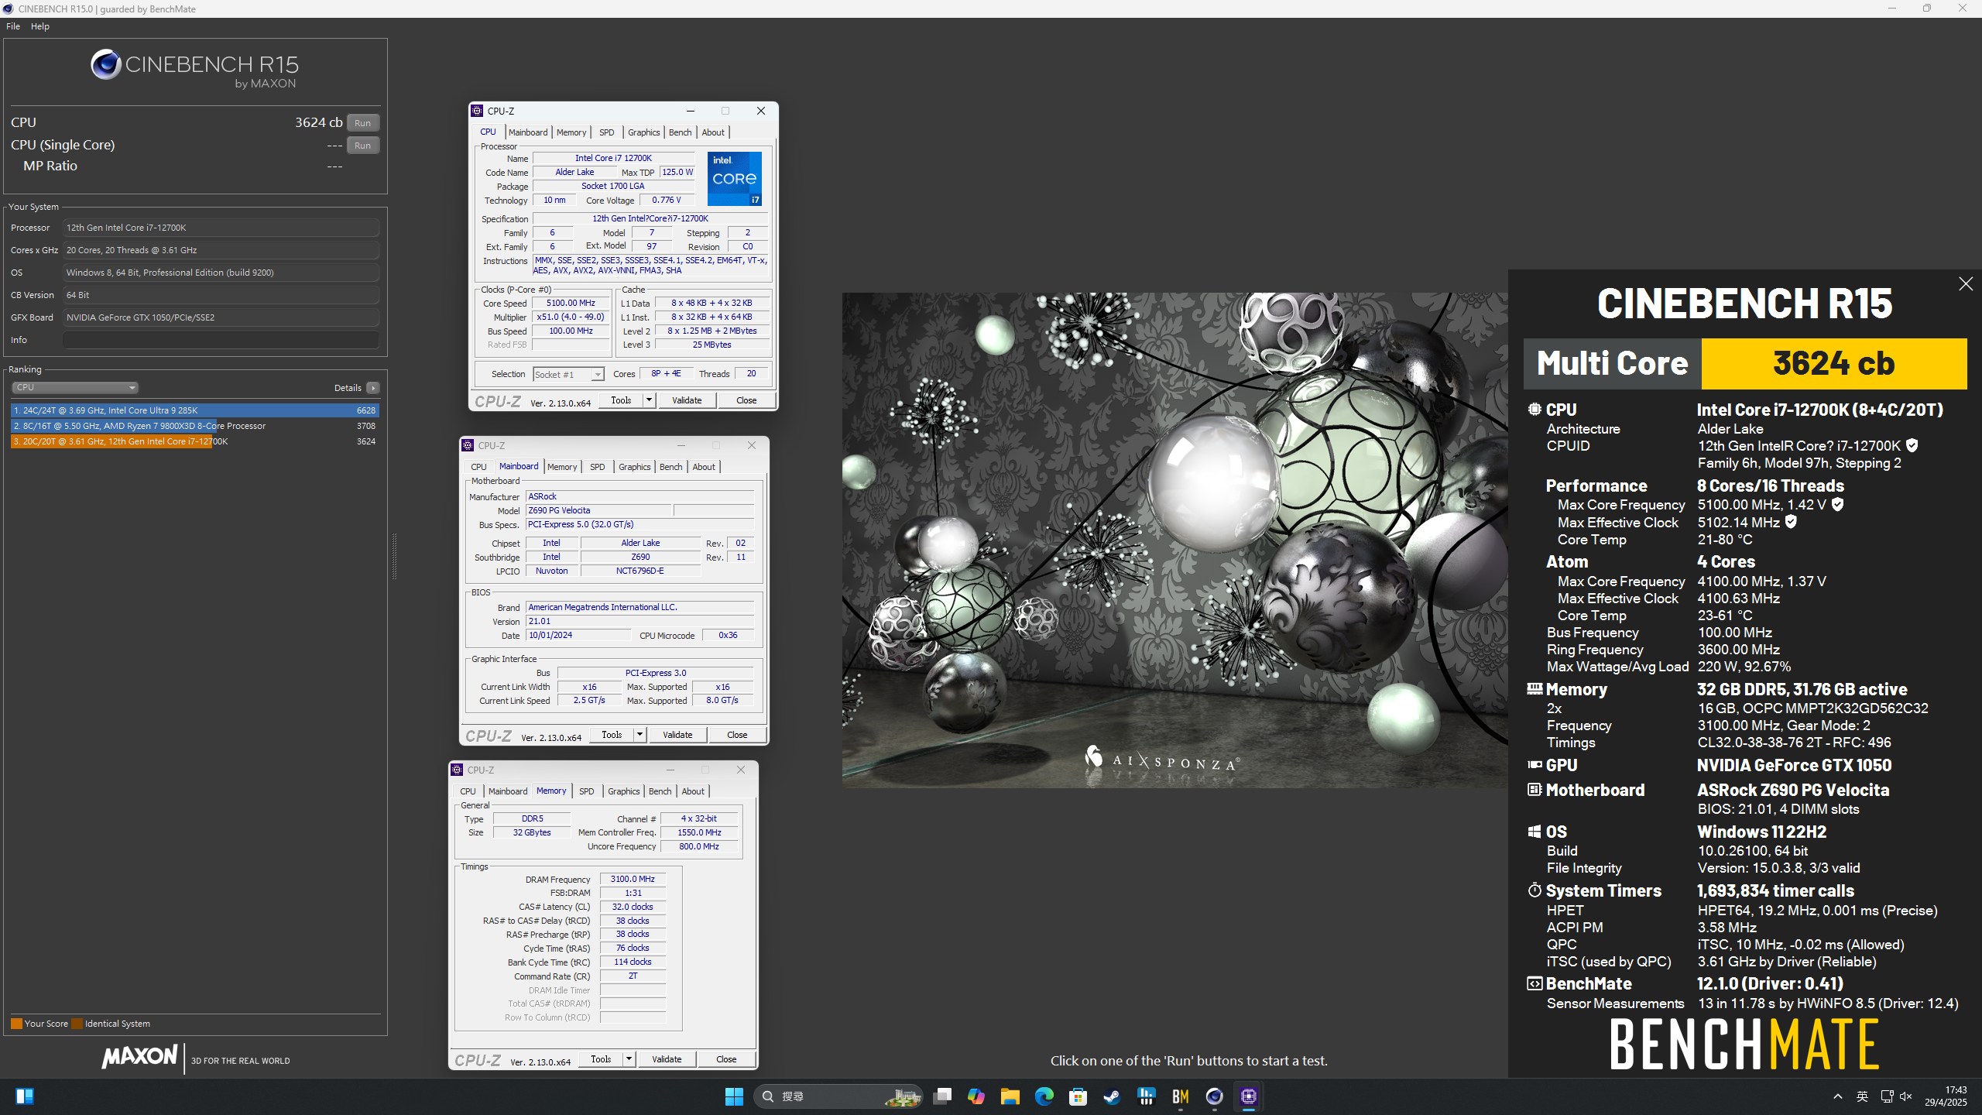The height and width of the screenshot is (1115, 1982).
Task: Click the CPU chip icon in BenchMate panel
Action: (1535, 410)
